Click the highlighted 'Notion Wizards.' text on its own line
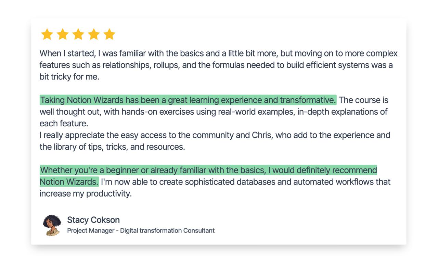Viewport: 438px width, 263px height. point(69,182)
